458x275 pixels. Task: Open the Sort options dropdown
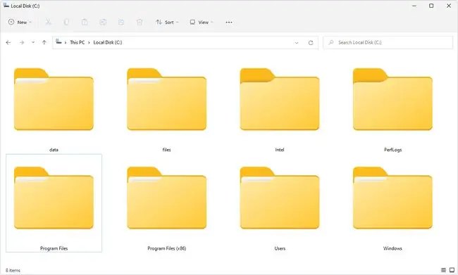167,23
